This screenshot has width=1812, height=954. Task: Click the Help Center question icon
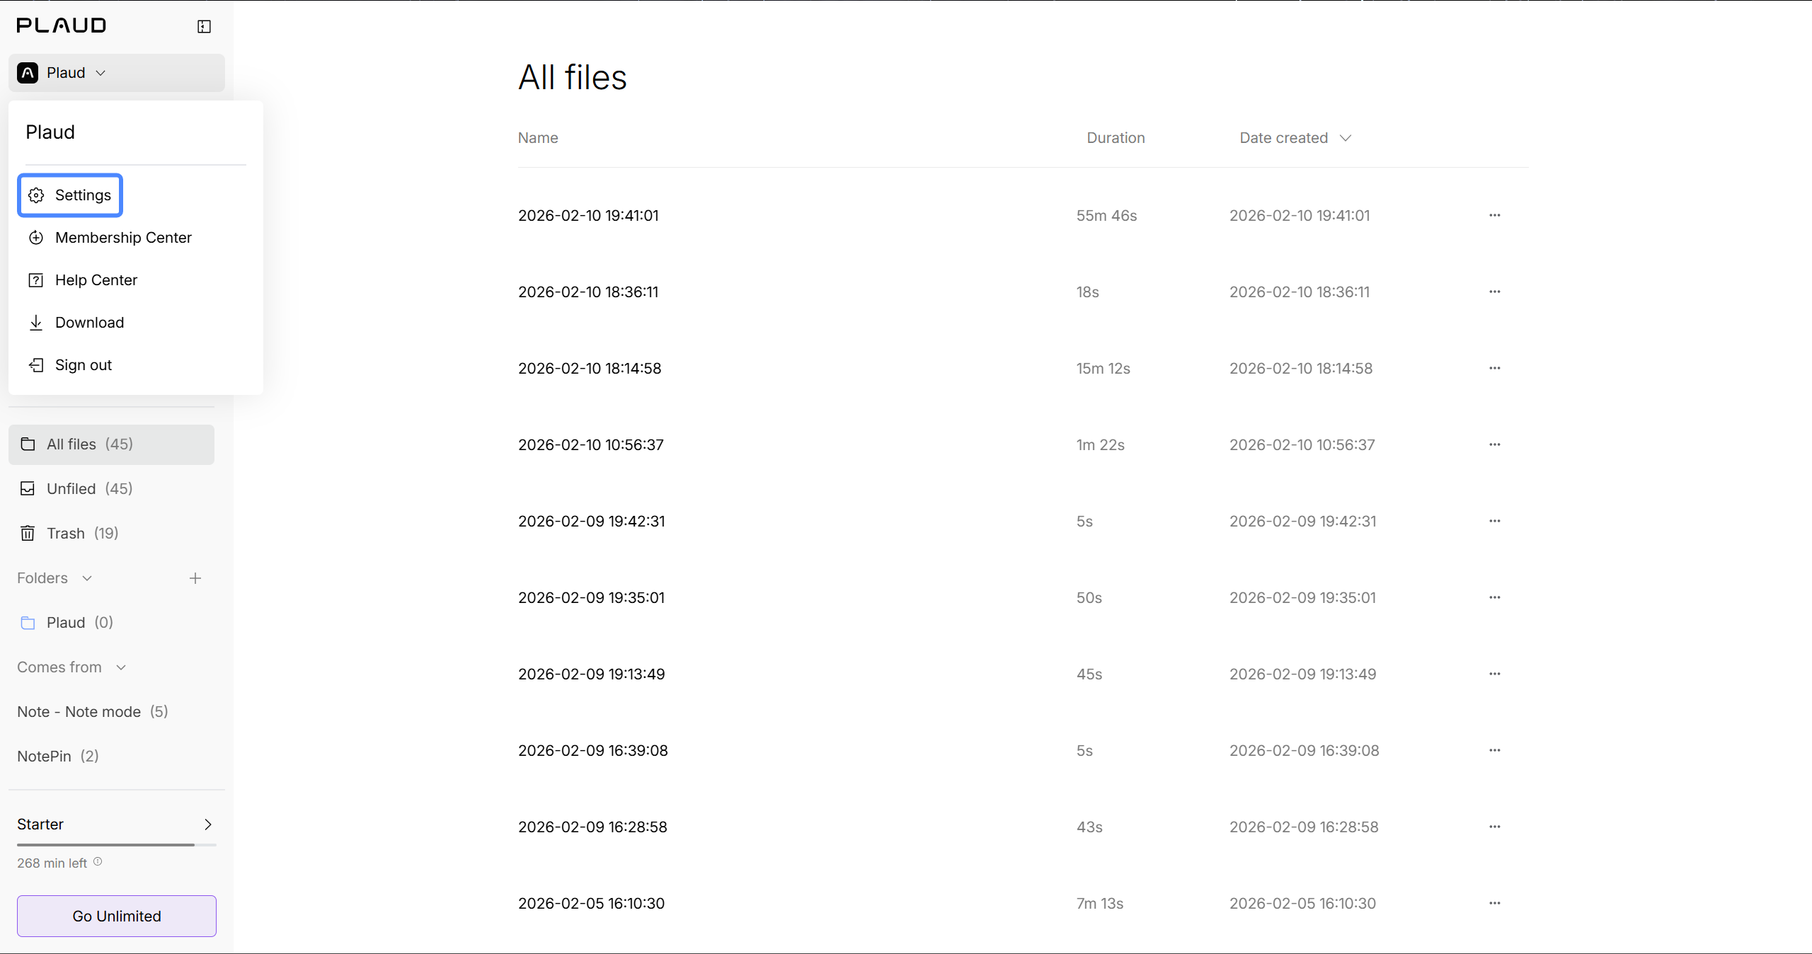pyautogui.click(x=36, y=280)
